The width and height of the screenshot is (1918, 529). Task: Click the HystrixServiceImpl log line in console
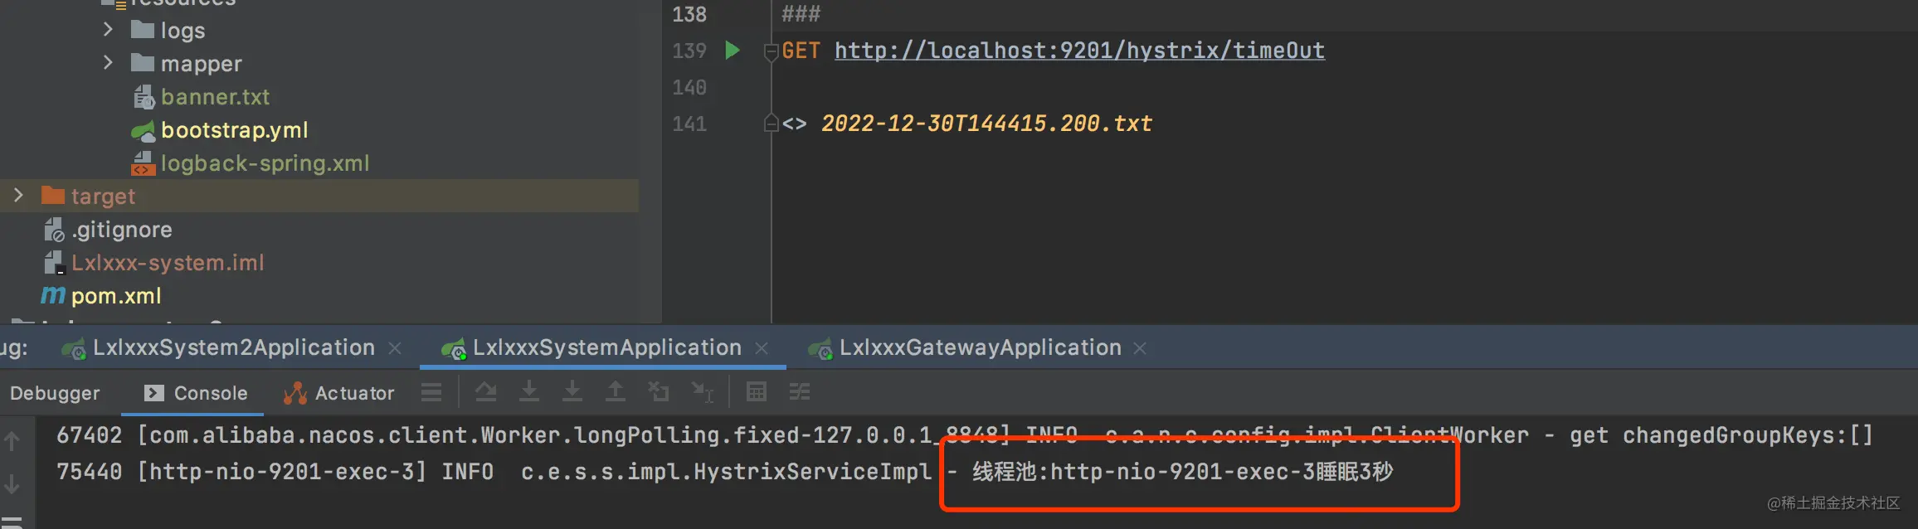tap(725, 472)
